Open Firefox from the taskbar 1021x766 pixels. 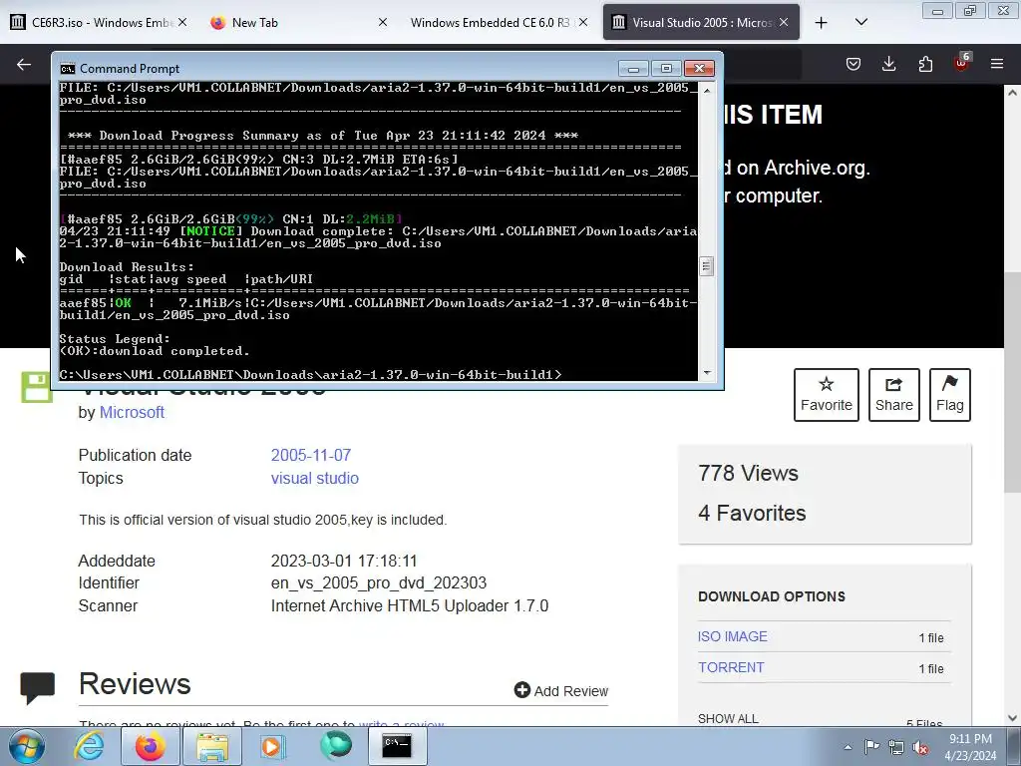click(x=150, y=746)
